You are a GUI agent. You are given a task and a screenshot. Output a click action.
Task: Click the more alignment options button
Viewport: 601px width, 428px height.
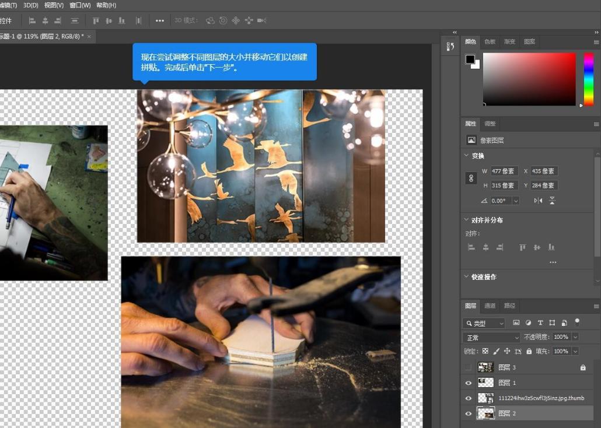(x=553, y=262)
